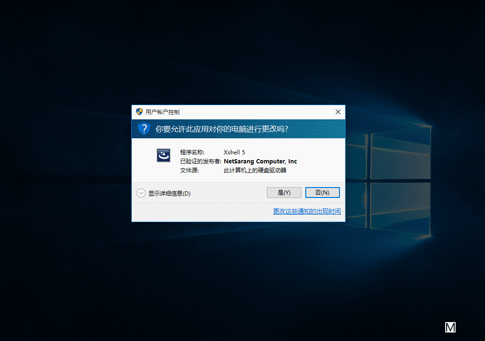The image size is (485, 341).
Task: Click the blue question-mark shield icon
Action: click(x=144, y=129)
